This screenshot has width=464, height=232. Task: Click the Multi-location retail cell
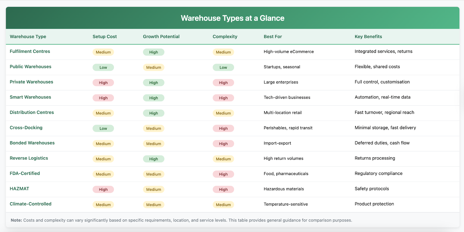(x=283, y=113)
